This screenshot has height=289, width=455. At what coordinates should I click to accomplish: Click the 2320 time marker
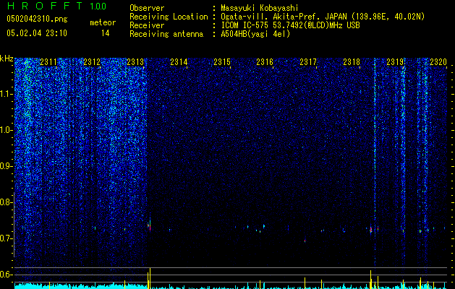[x=438, y=61]
